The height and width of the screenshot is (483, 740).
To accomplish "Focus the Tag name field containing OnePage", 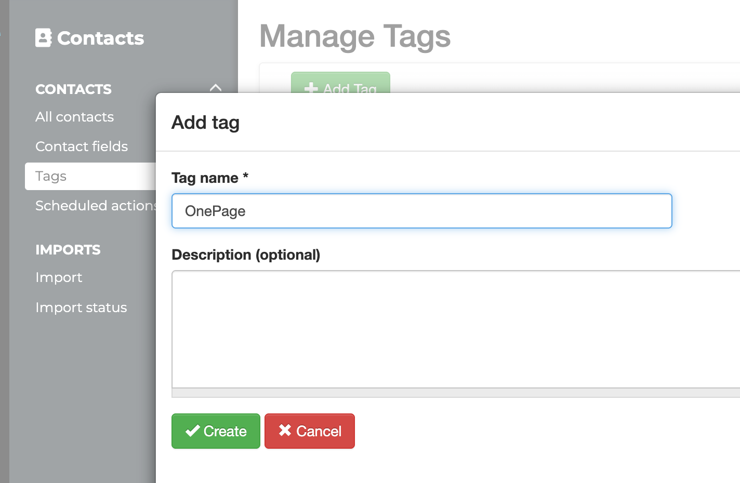I will (x=421, y=211).
